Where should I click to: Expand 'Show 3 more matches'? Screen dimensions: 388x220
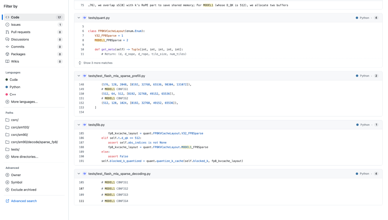tap(95, 63)
